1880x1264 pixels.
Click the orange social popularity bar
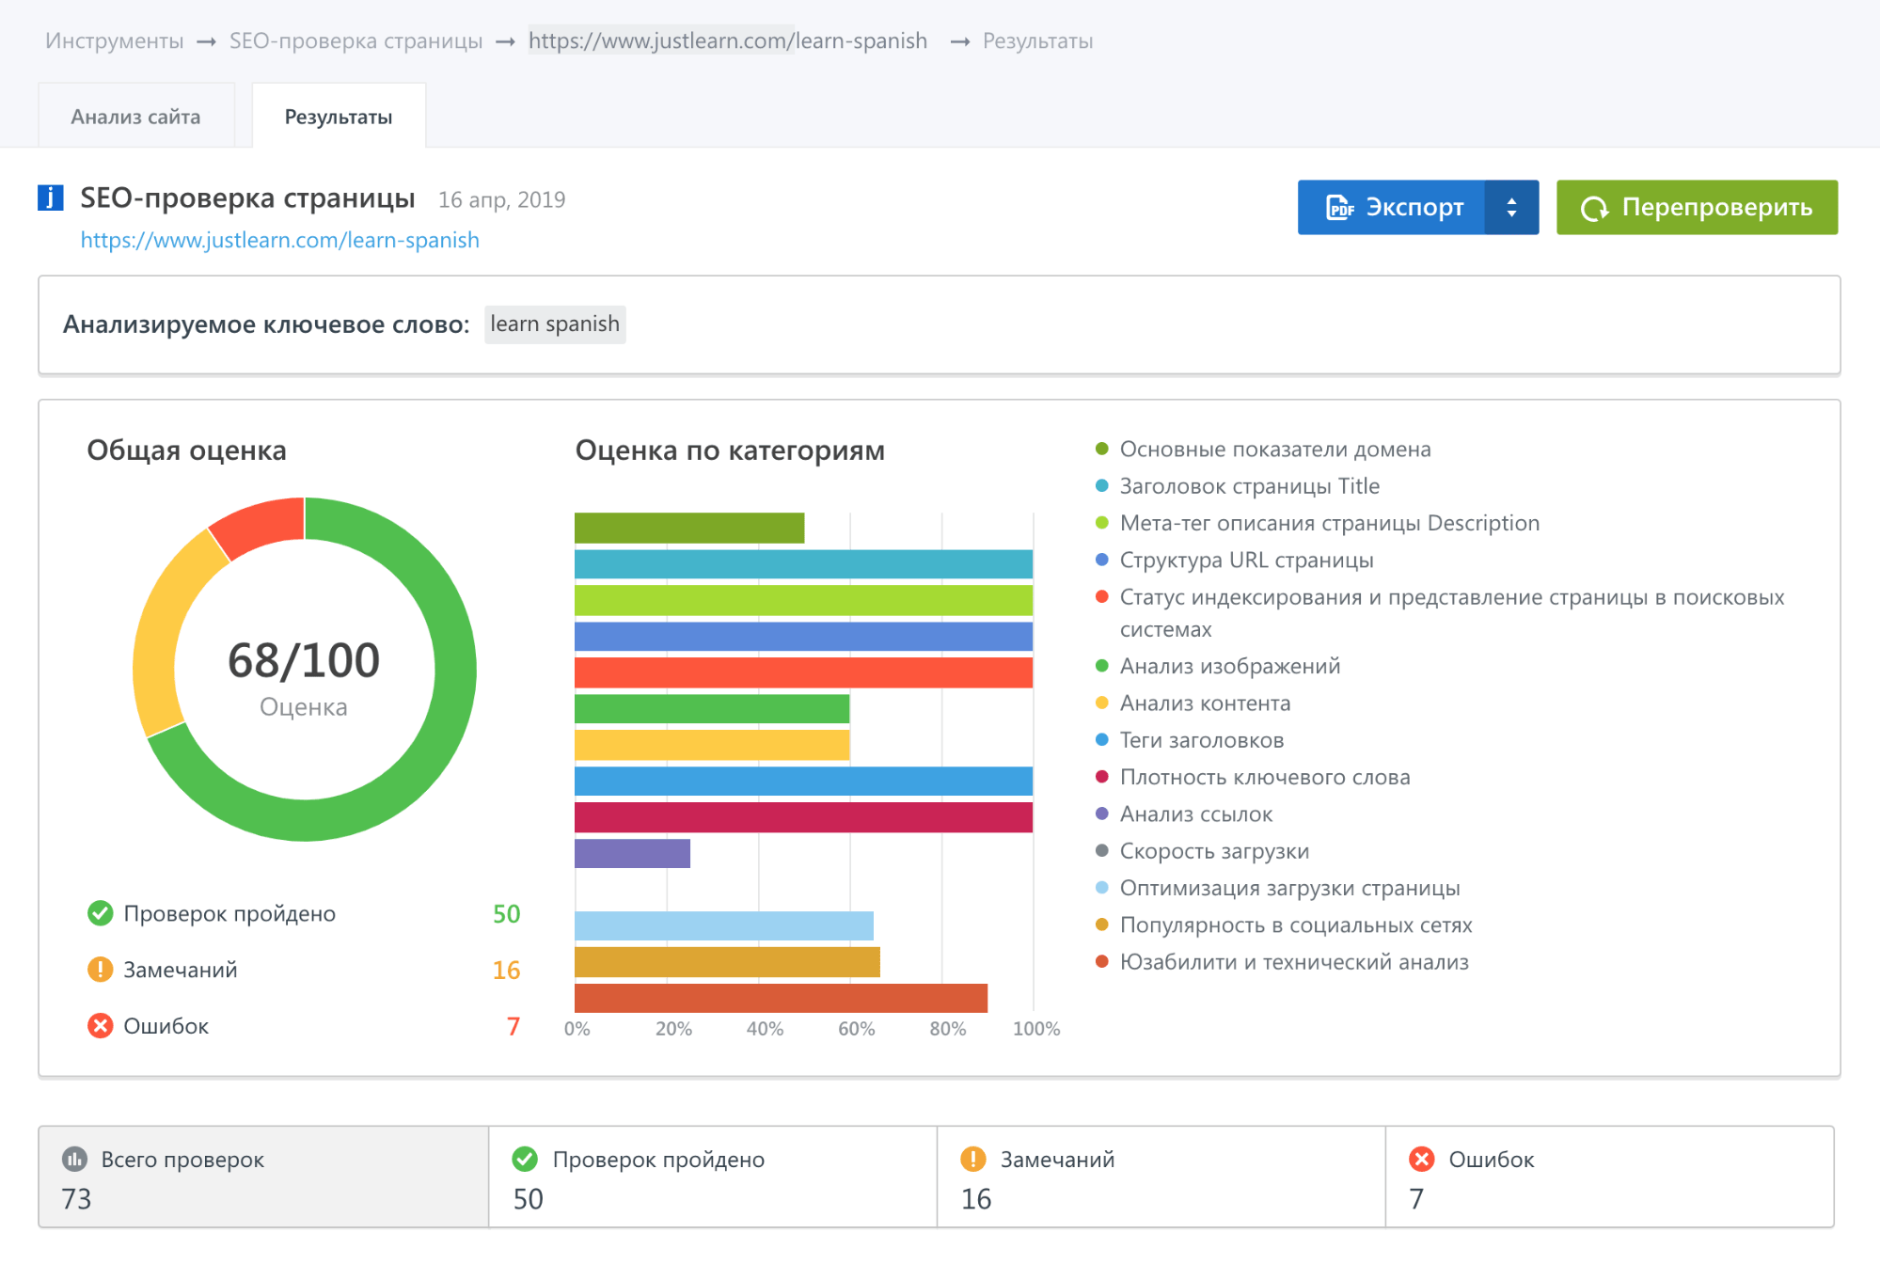[x=727, y=962]
